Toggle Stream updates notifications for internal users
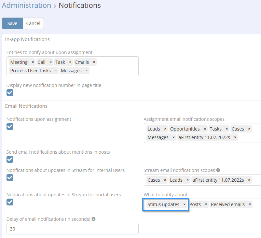Screen dimensions: 261x238 pyautogui.click(x=10, y=177)
